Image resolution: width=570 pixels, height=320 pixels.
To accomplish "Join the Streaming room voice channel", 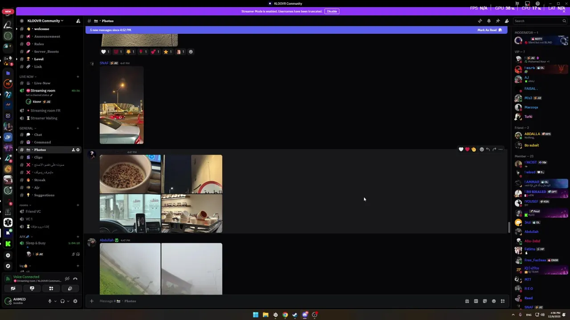I will point(43,91).
